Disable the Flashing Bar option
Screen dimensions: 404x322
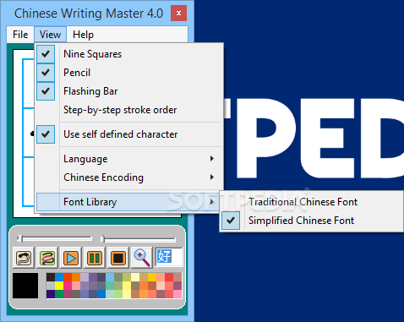(x=129, y=91)
